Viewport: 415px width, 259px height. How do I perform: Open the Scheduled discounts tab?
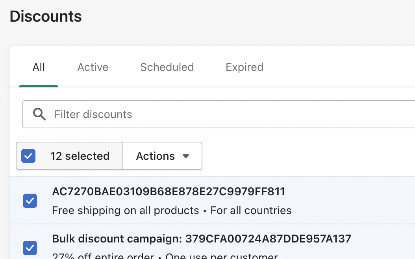pos(167,67)
